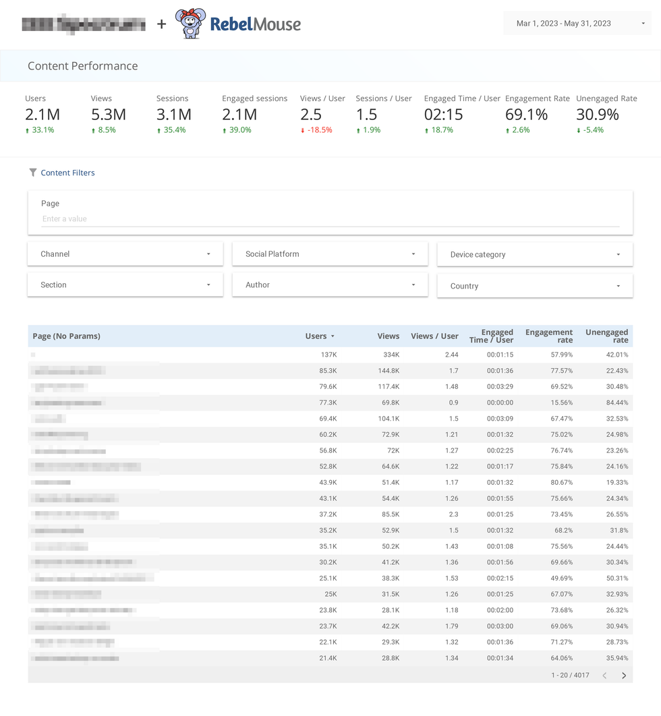Click the Content Filters funnel icon
The height and width of the screenshot is (716, 661).
(32, 172)
